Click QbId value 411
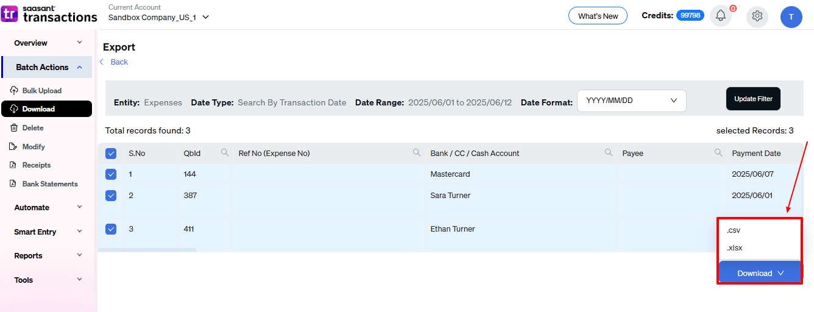 tap(189, 229)
